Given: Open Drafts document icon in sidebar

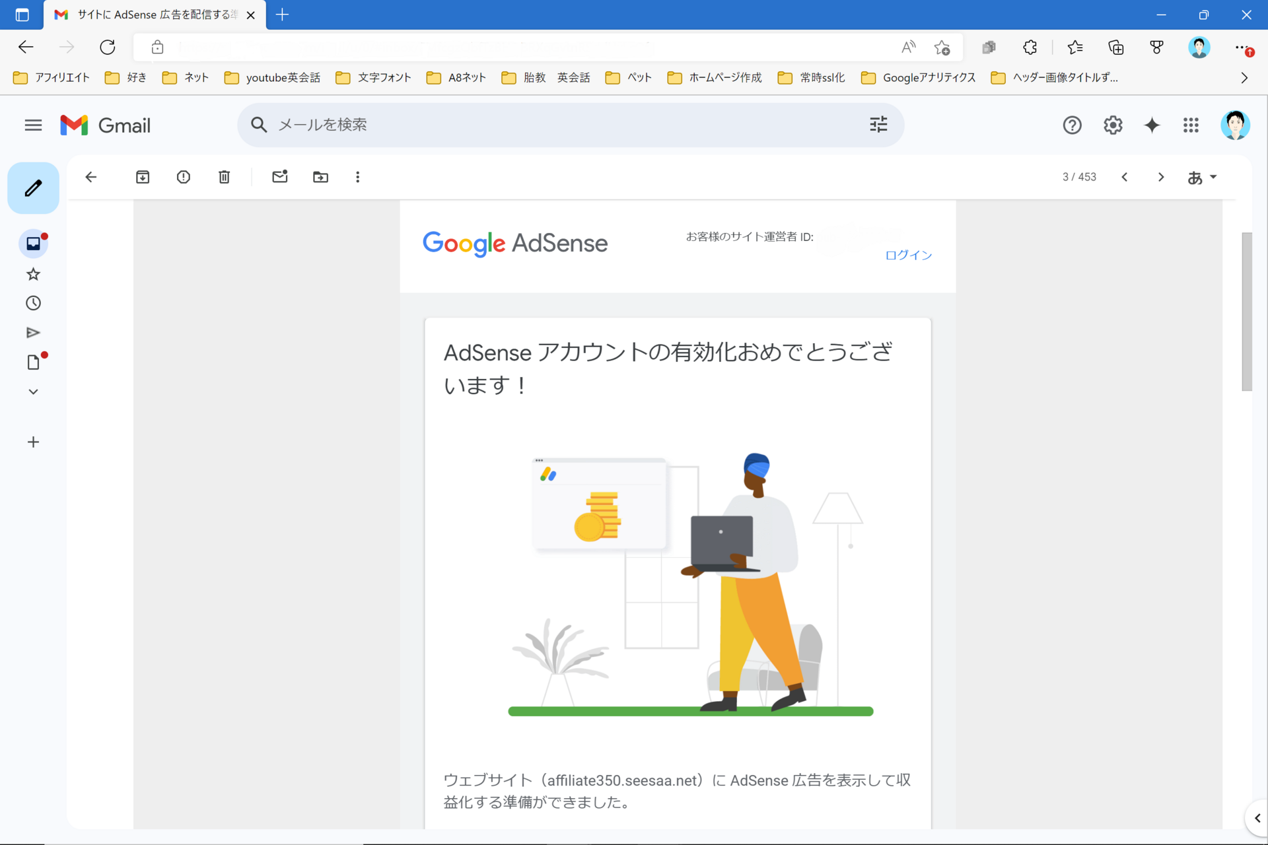Looking at the screenshot, I should pyautogui.click(x=33, y=362).
